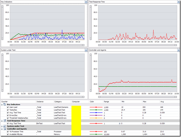The image size is (181, 137).
Task: Expand the System under Test counter group
Action: coord(2,126)
